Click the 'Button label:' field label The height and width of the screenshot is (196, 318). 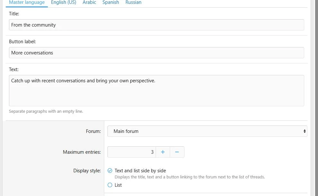click(x=22, y=42)
